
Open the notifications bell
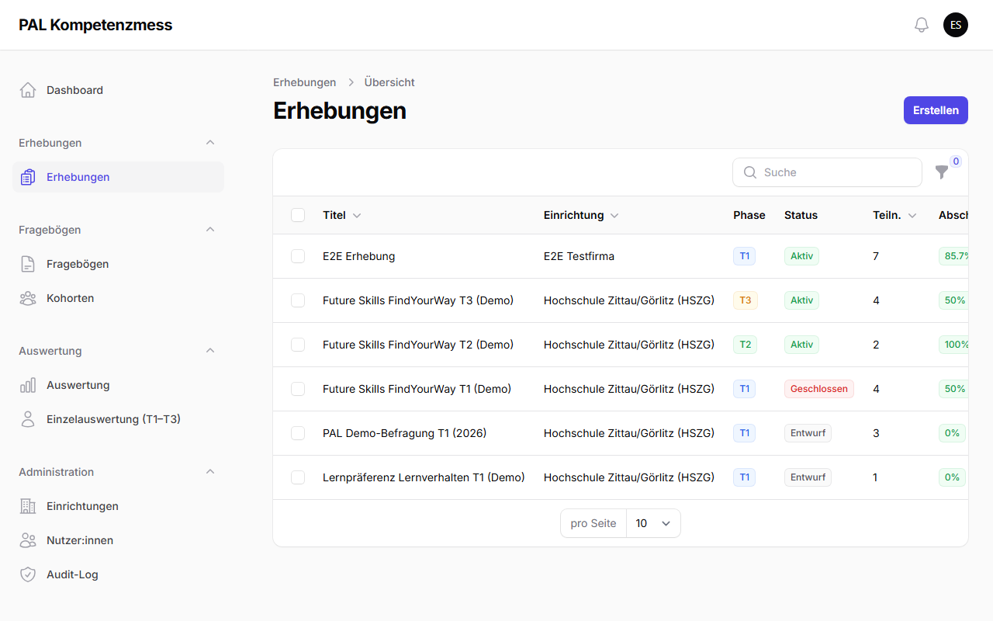[922, 25]
